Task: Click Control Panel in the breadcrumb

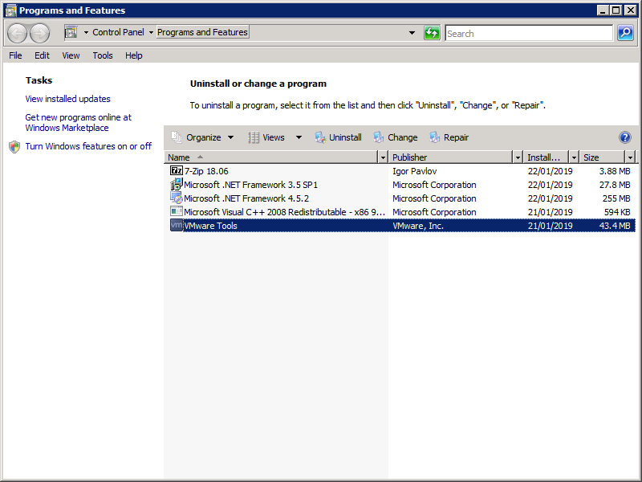Action: click(118, 32)
